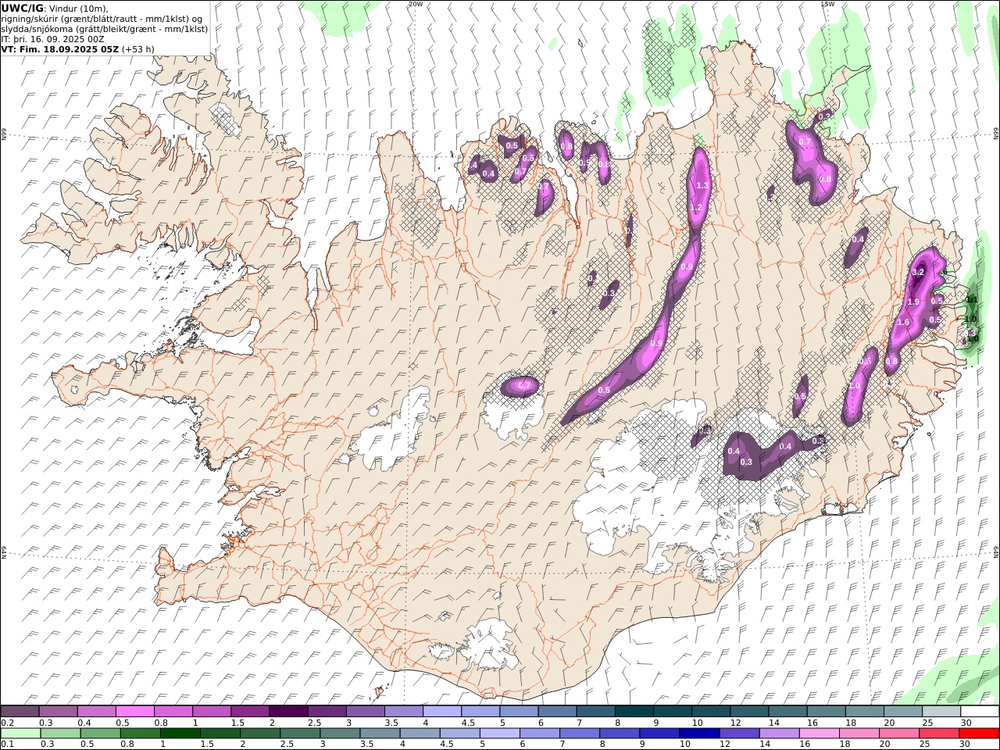Viewport: 1000px width, 750px height.
Task: Select upper legend dark teal swatch 8 to 9
Action: click(x=634, y=711)
